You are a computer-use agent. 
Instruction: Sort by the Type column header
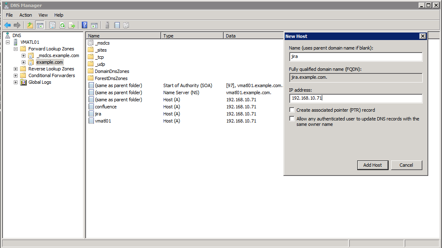tap(192, 36)
